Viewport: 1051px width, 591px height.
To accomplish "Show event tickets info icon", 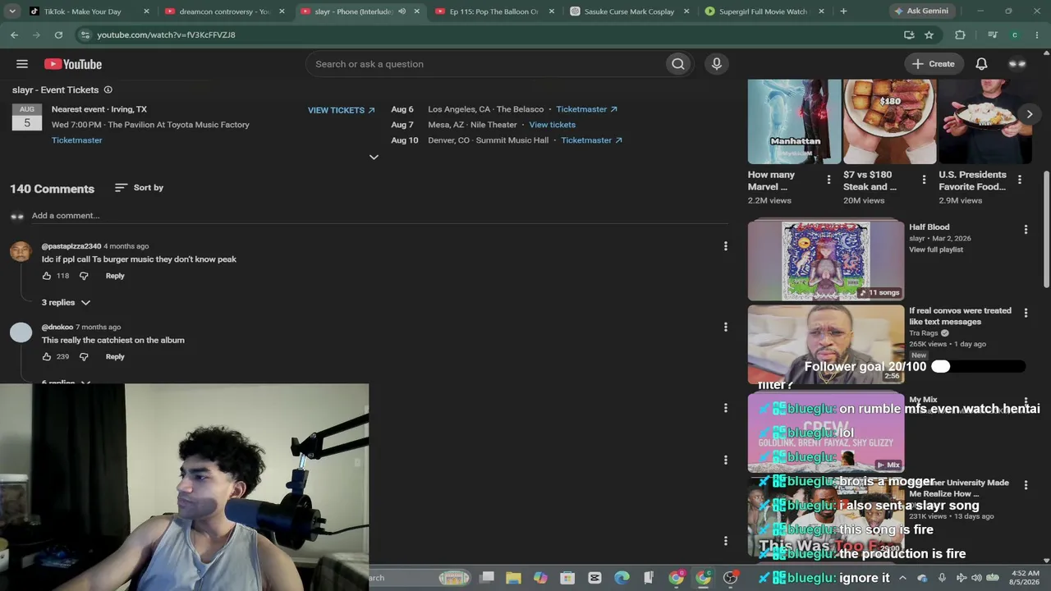I will point(108,89).
